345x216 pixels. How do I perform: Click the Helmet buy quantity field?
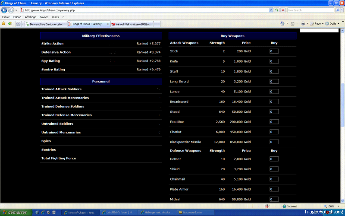(274, 159)
